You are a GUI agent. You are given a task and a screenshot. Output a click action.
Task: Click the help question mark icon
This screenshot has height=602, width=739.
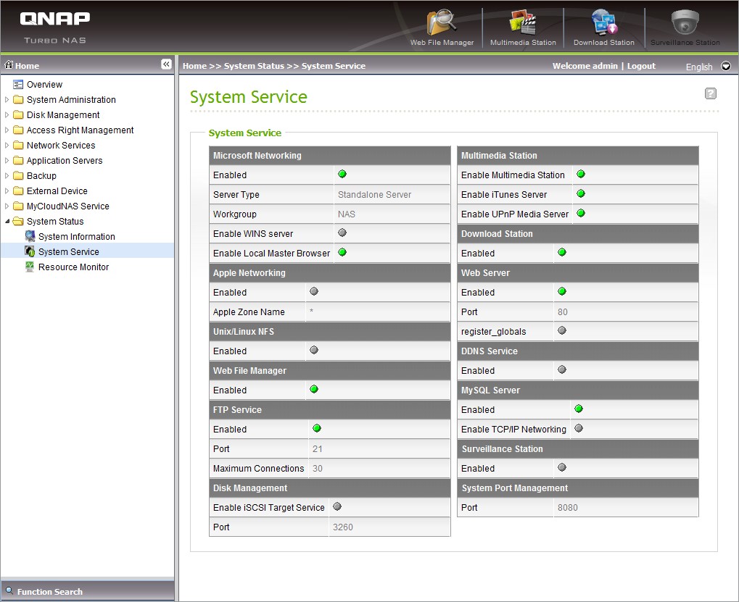coord(711,93)
